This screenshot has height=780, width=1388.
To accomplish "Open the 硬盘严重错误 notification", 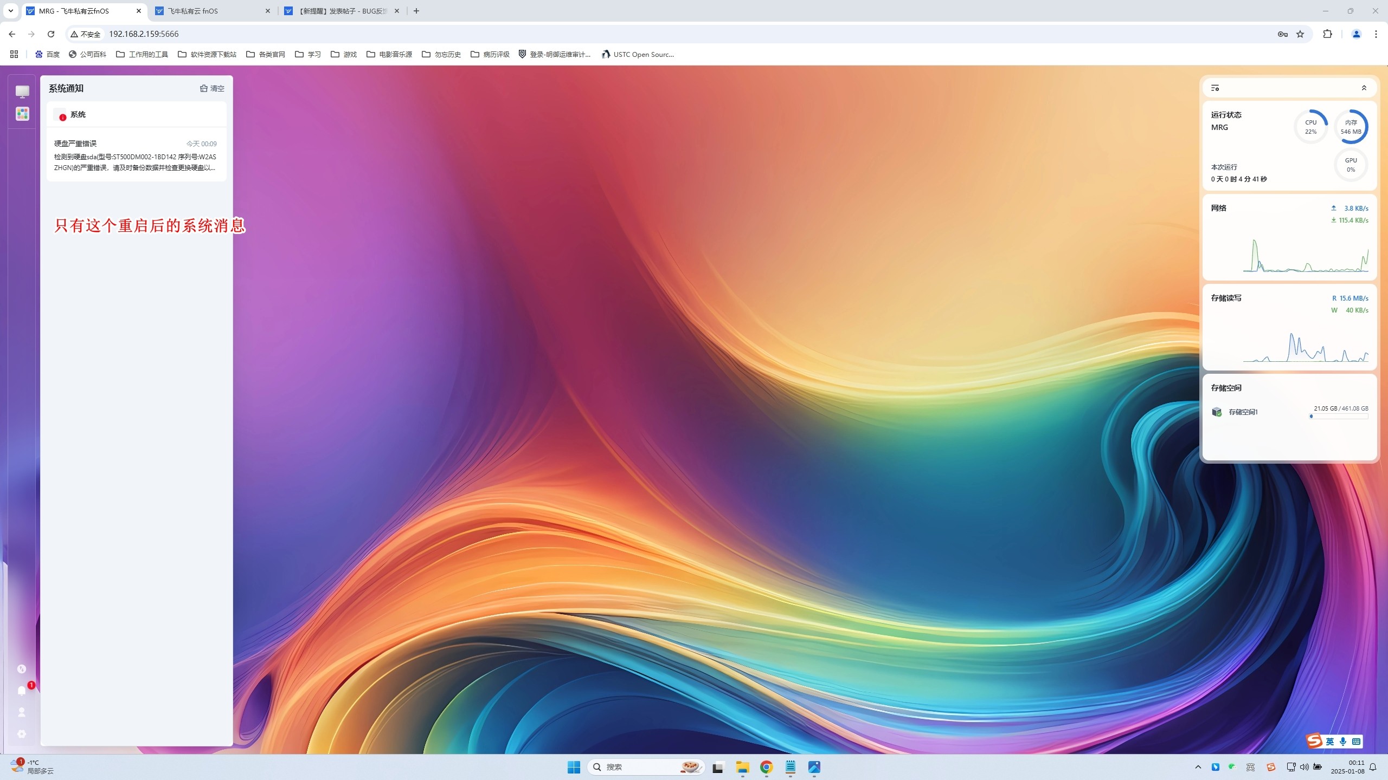I will [137, 155].
